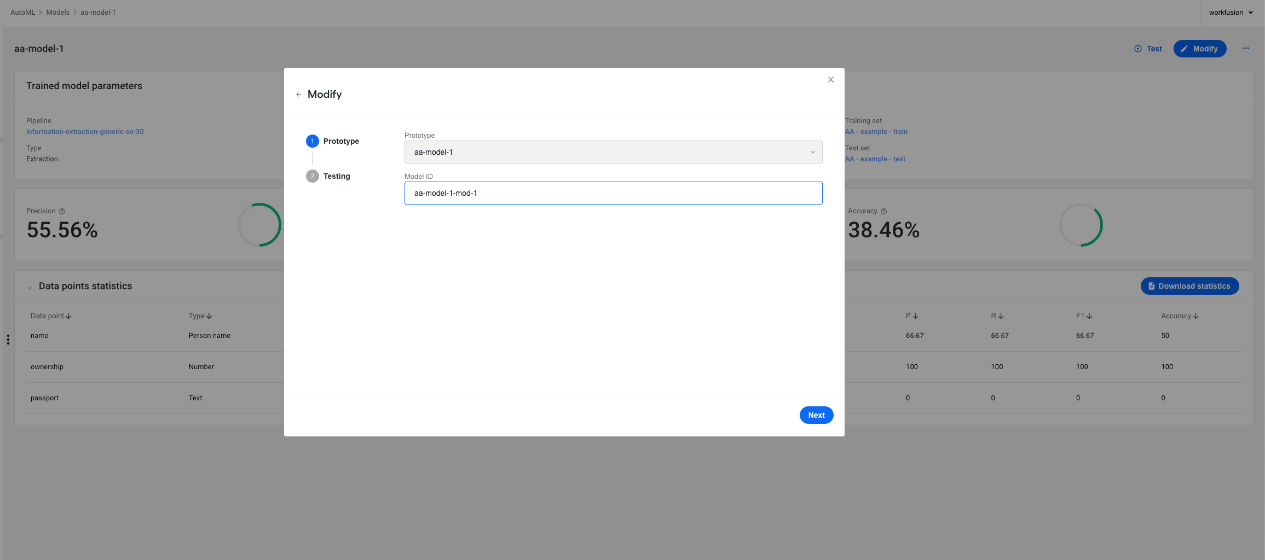The height and width of the screenshot is (560, 1265).
Task: Click Accuracy help icon
Action: (883, 211)
